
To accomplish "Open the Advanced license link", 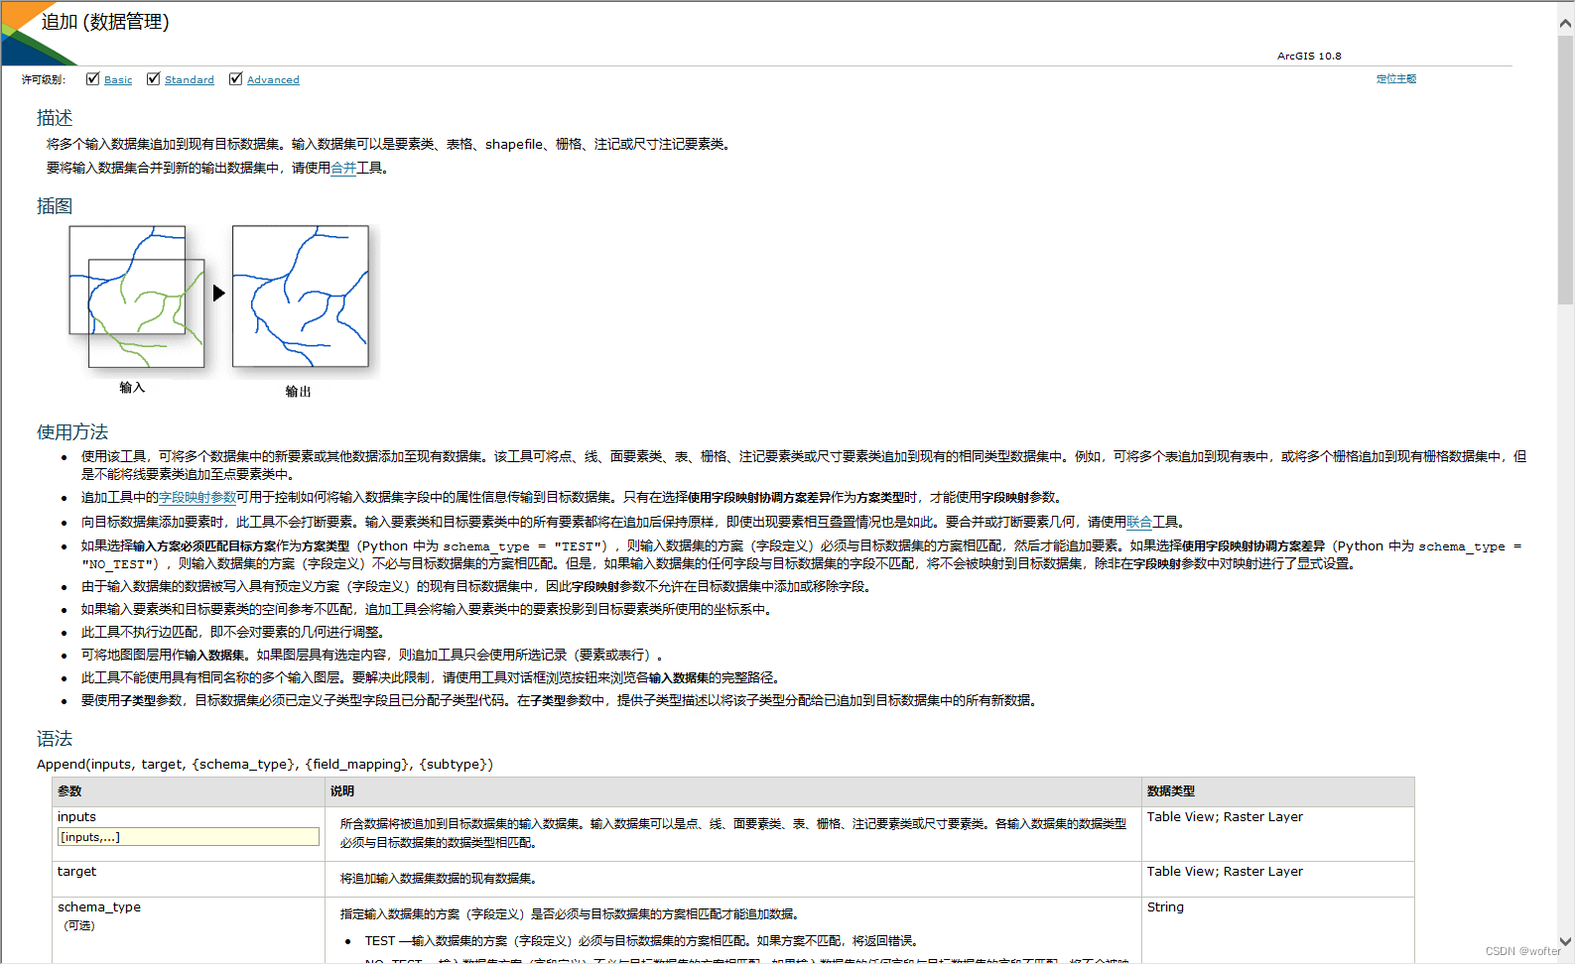I will click(x=273, y=80).
